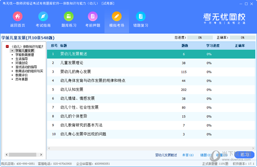The width and height of the screenshot is (257, 167).
Task: Click question count 115 cell
Action: (x=184, y=72)
